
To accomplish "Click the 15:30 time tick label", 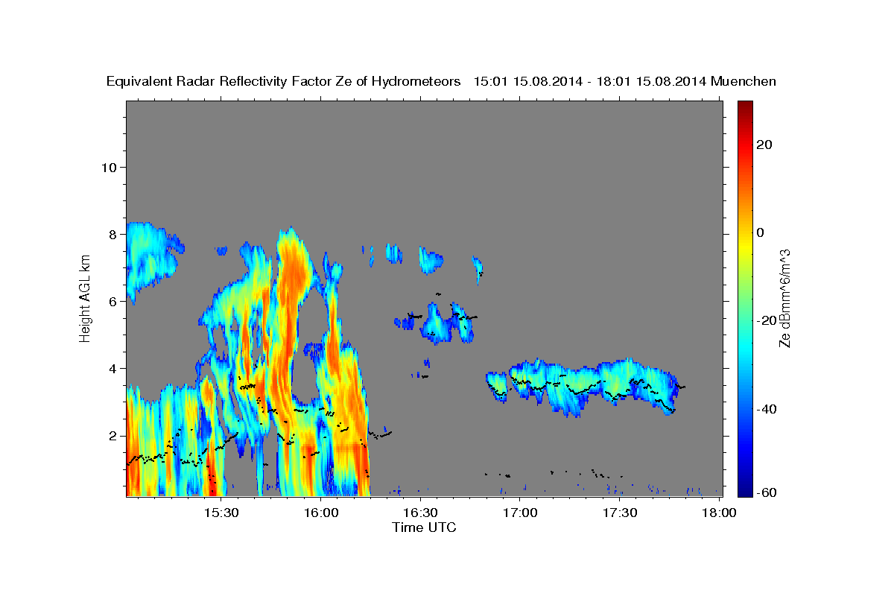I will coord(221,513).
